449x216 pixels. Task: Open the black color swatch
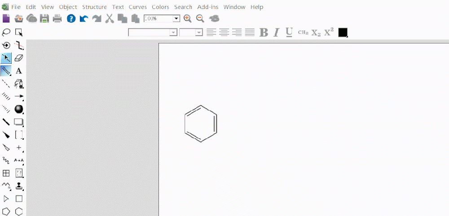tap(343, 32)
